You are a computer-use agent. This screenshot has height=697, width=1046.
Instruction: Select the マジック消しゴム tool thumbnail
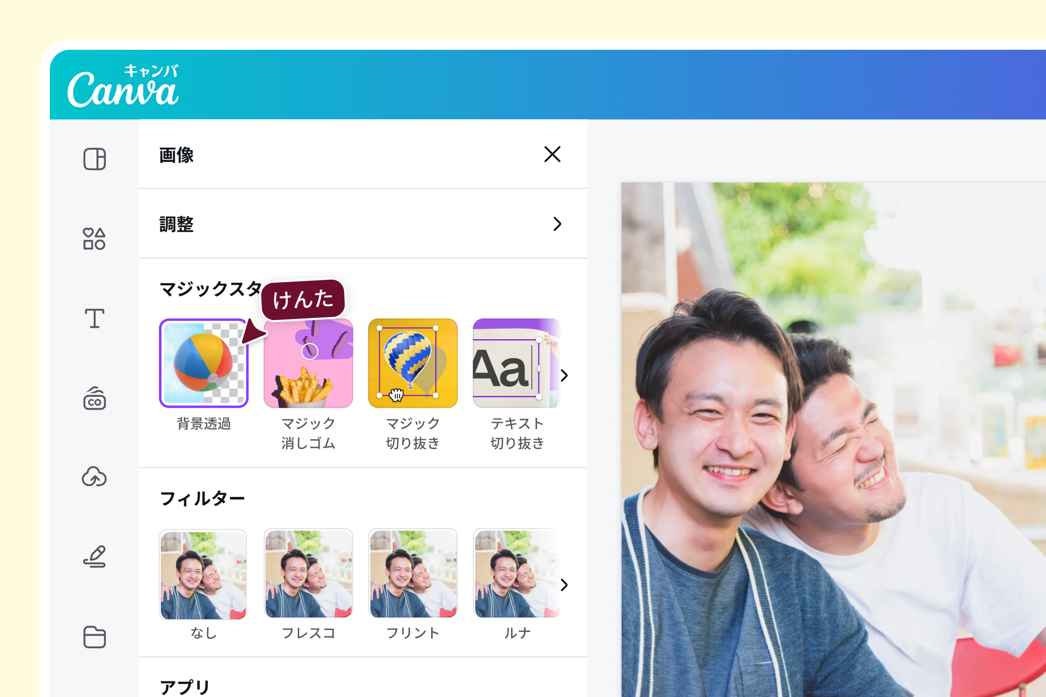pyautogui.click(x=308, y=363)
